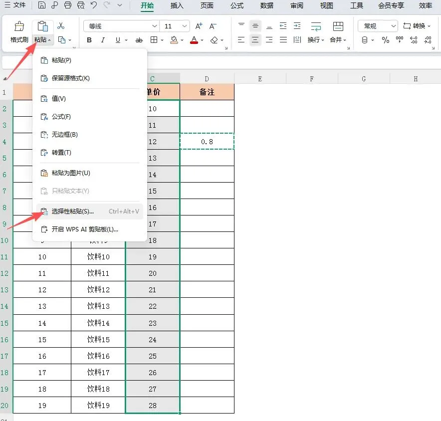Image resolution: width=441 pixels, height=421 pixels.
Task: Click the Justify alignment icon
Action: (283, 40)
